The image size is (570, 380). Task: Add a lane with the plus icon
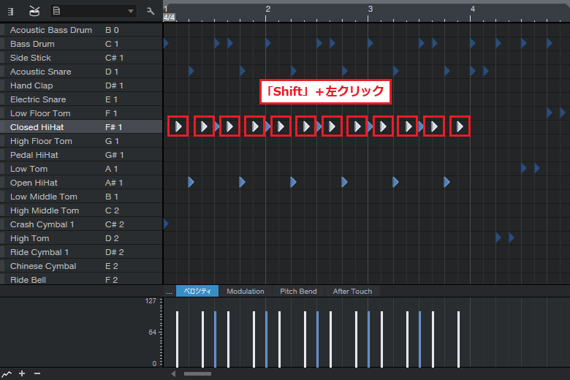(22, 373)
